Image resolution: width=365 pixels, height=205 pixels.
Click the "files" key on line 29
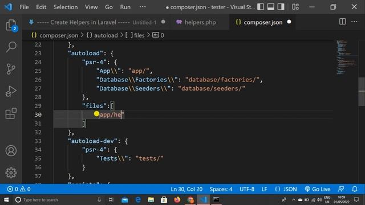click(x=94, y=106)
